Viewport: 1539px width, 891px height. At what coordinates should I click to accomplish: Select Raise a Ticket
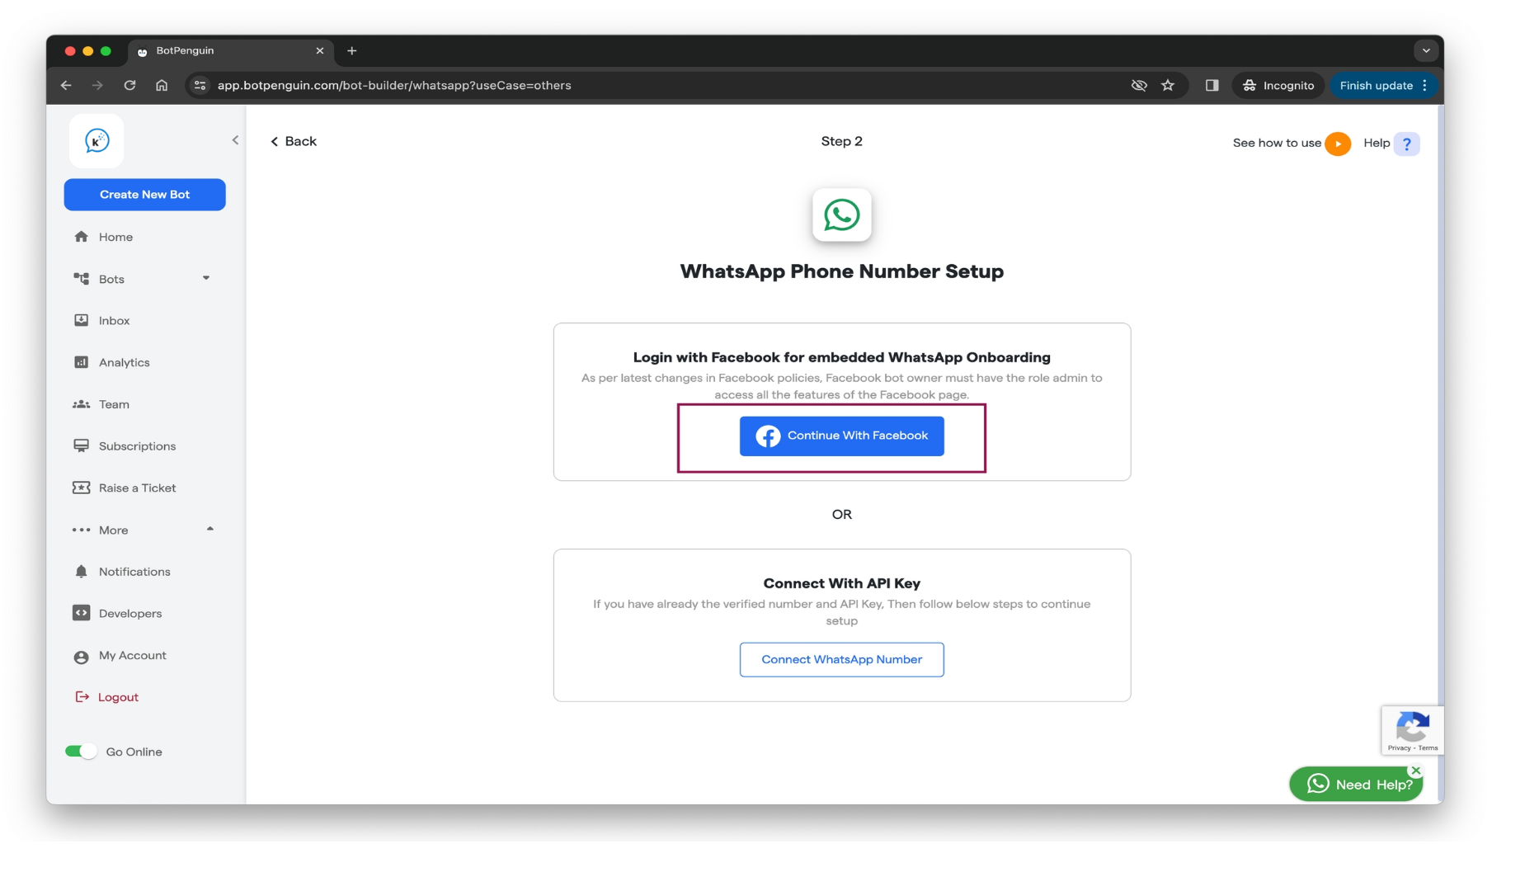(137, 488)
